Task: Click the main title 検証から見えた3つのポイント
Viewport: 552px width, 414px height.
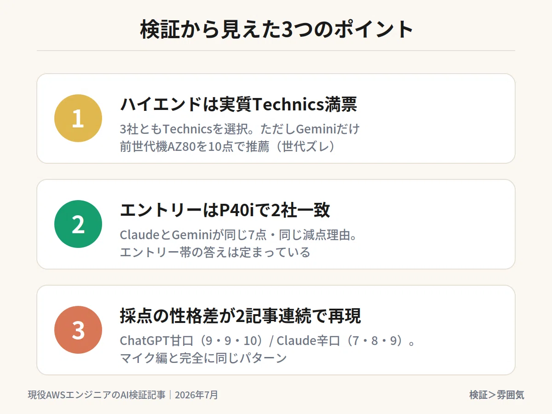Action: 276,30
